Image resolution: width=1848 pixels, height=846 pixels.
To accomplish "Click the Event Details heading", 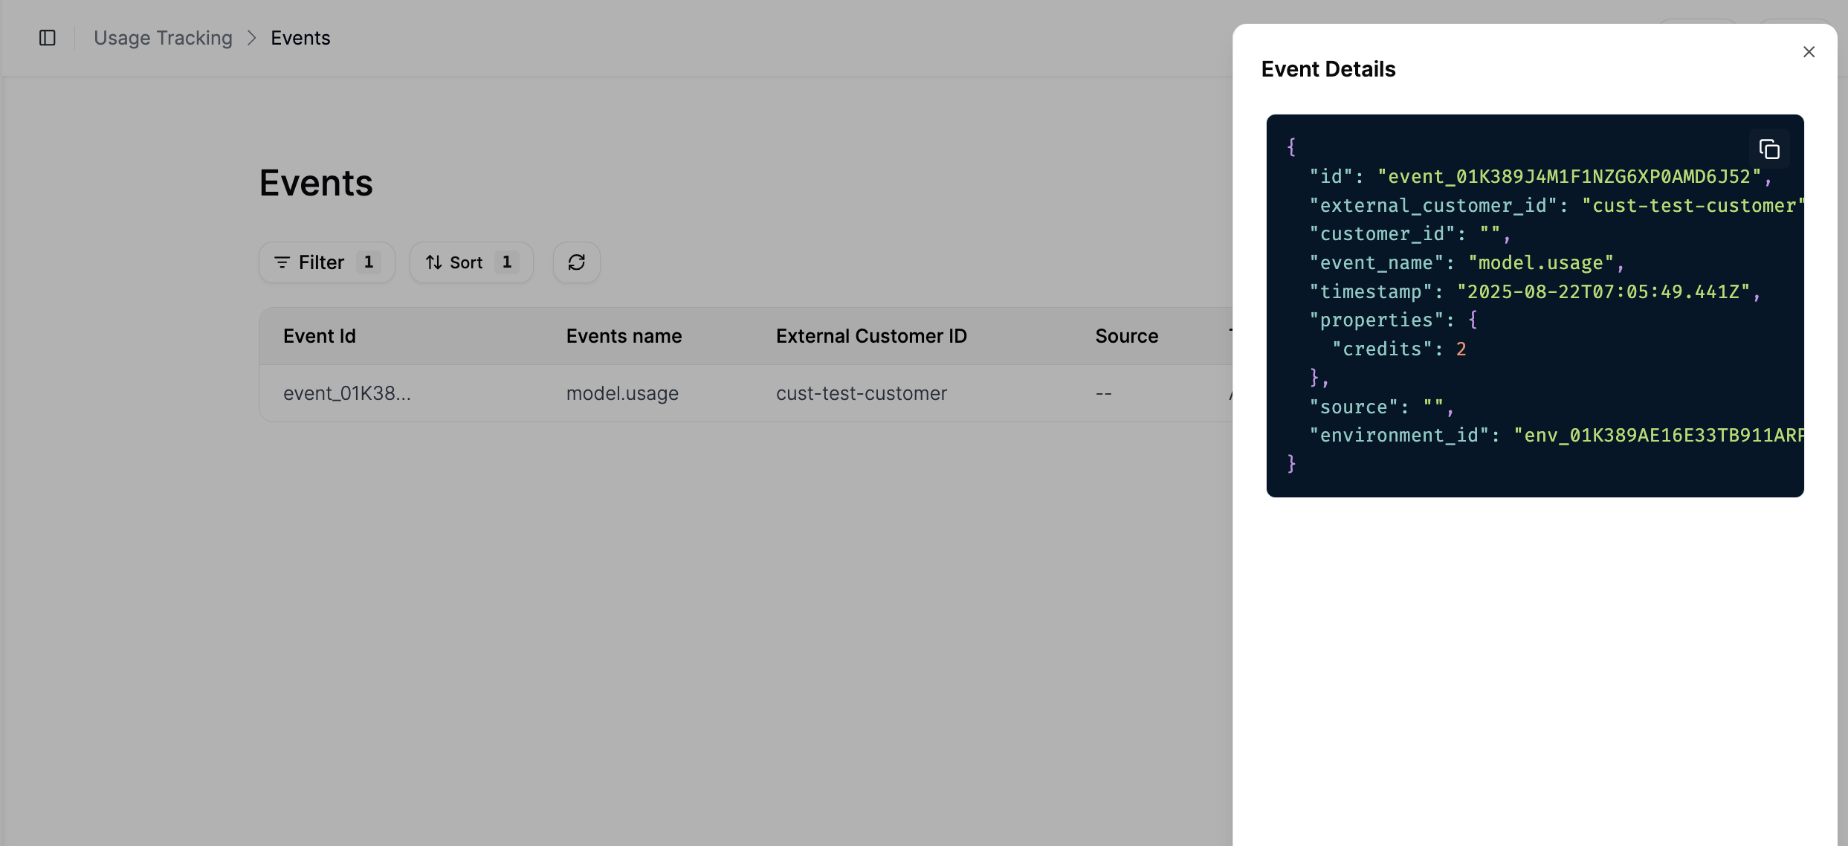I will pos(1328,69).
